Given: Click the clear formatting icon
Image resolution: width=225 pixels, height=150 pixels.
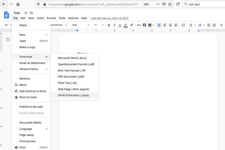Looking at the screenshot, I should point(221,25).
